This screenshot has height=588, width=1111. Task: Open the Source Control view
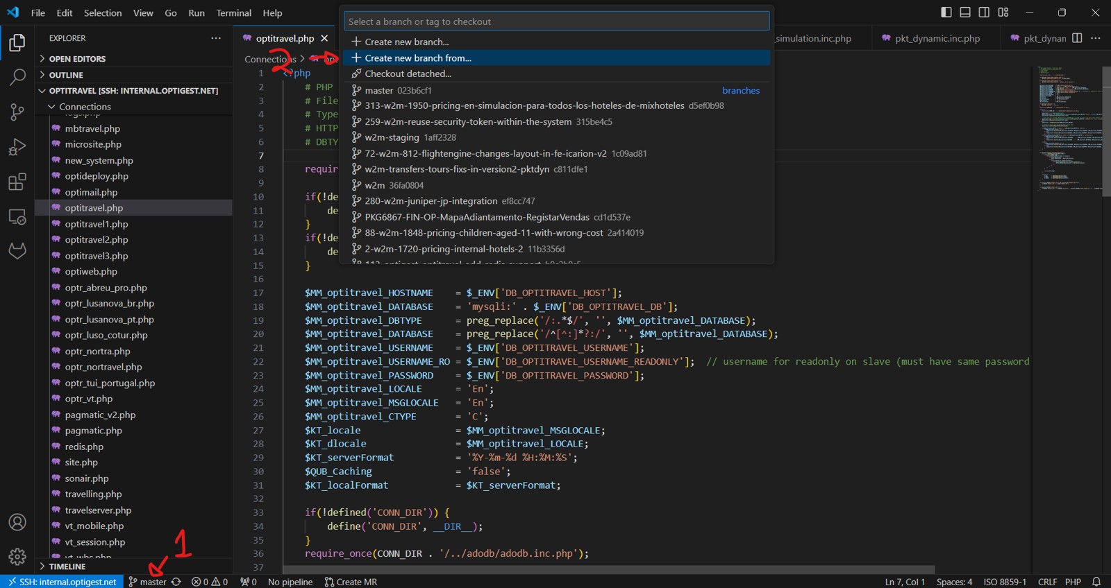click(x=17, y=112)
